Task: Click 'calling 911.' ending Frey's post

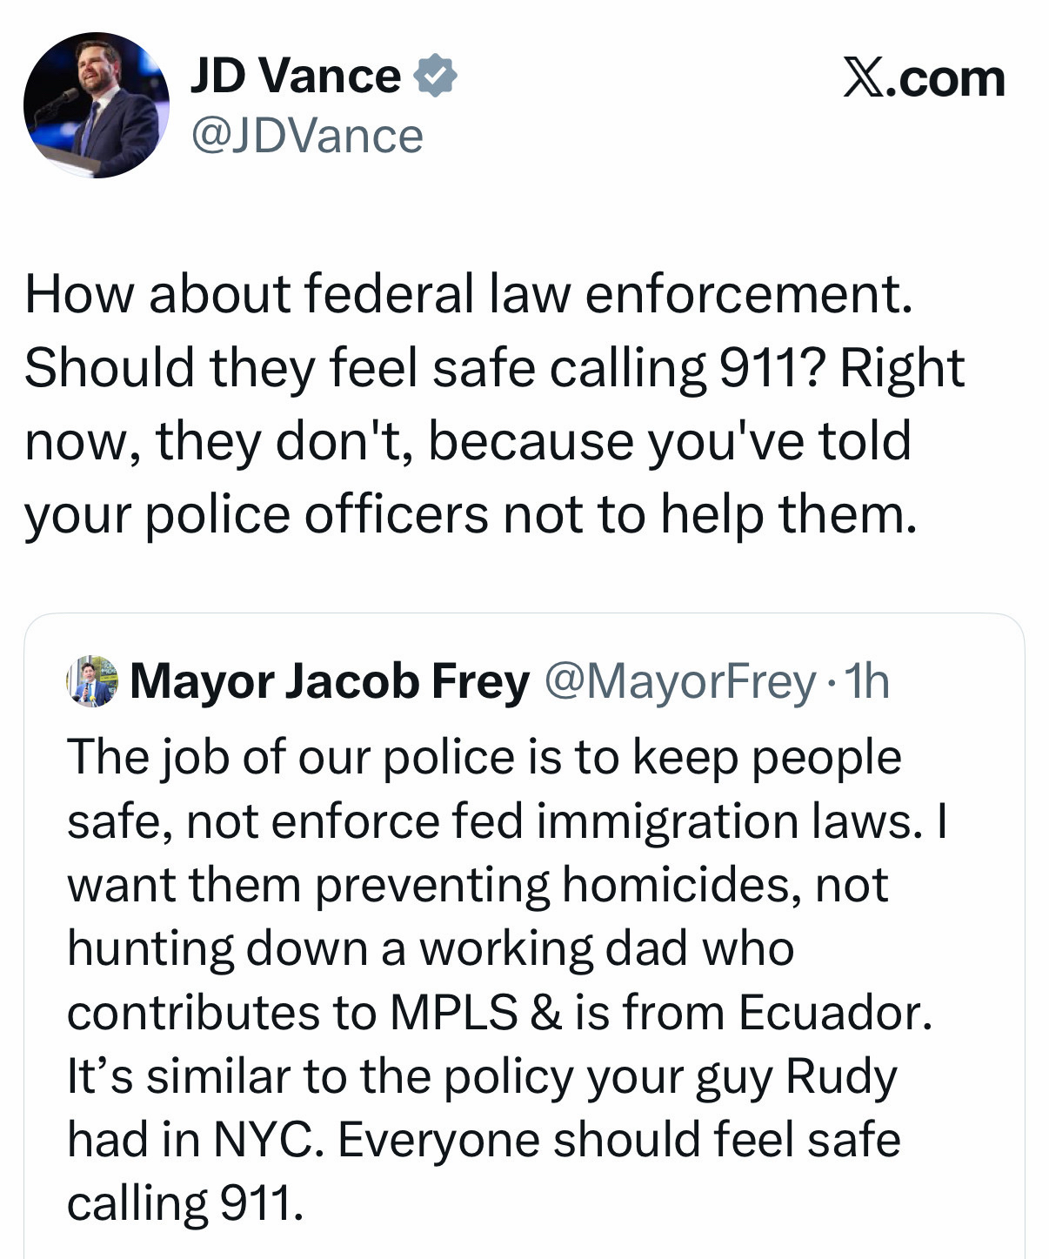Action: [x=185, y=1203]
